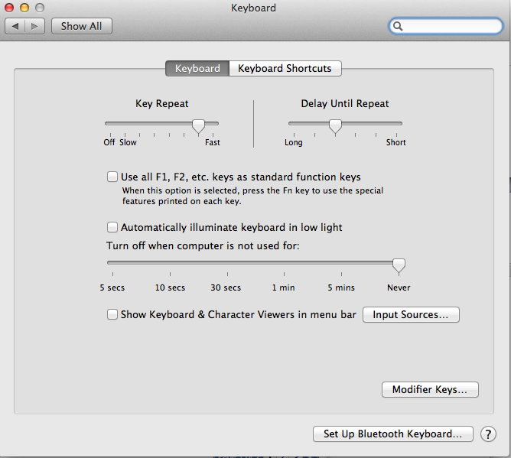The height and width of the screenshot is (458, 511).
Task: Click the '10 secs' timer label
Action: click(x=170, y=287)
